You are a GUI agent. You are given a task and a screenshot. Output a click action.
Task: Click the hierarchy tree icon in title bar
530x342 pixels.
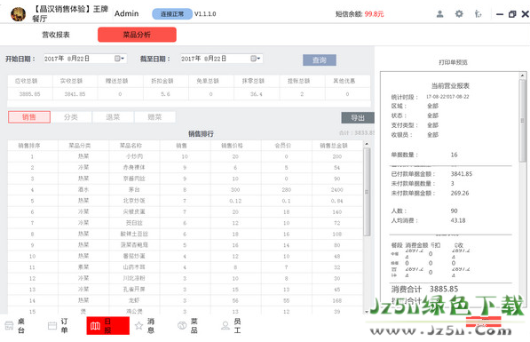(478, 14)
